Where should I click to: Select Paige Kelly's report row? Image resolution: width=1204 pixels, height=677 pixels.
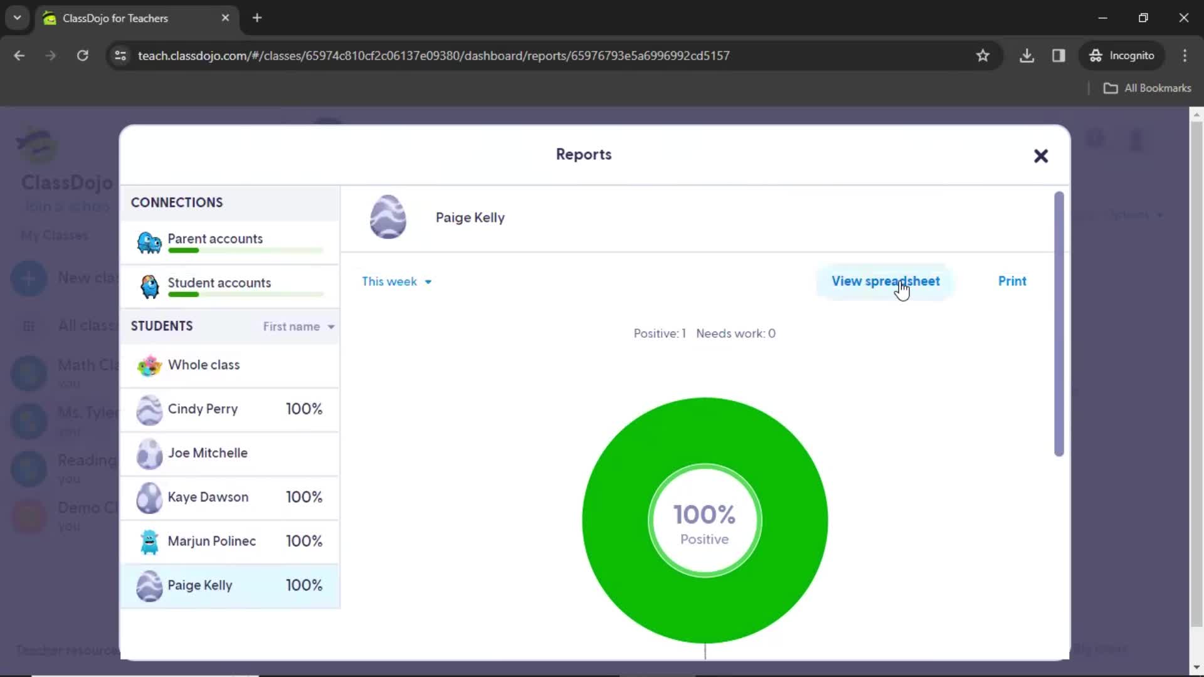point(230,585)
